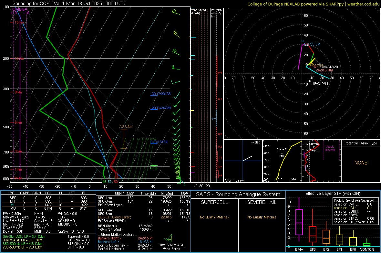Click the yellow based on LCL probability

click(x=353, y=208)
